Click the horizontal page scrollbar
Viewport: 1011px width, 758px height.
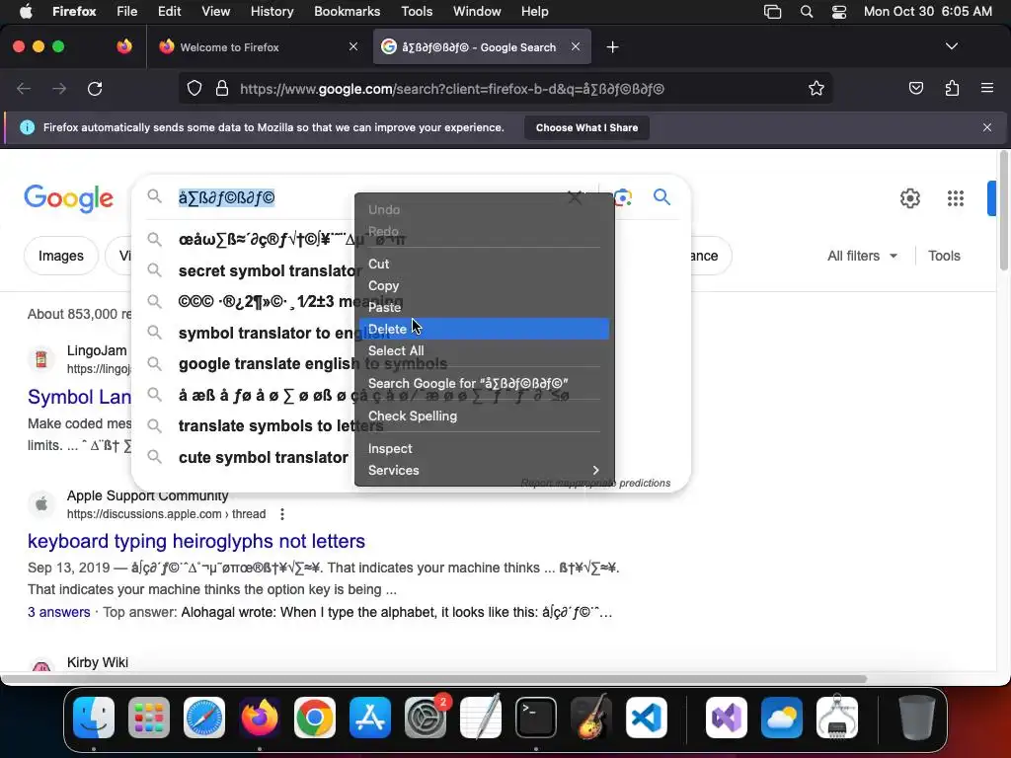click(x=434, y=679)
